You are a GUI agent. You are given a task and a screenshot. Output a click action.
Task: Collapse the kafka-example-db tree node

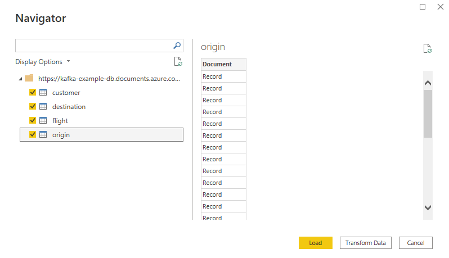coord(20,79)
